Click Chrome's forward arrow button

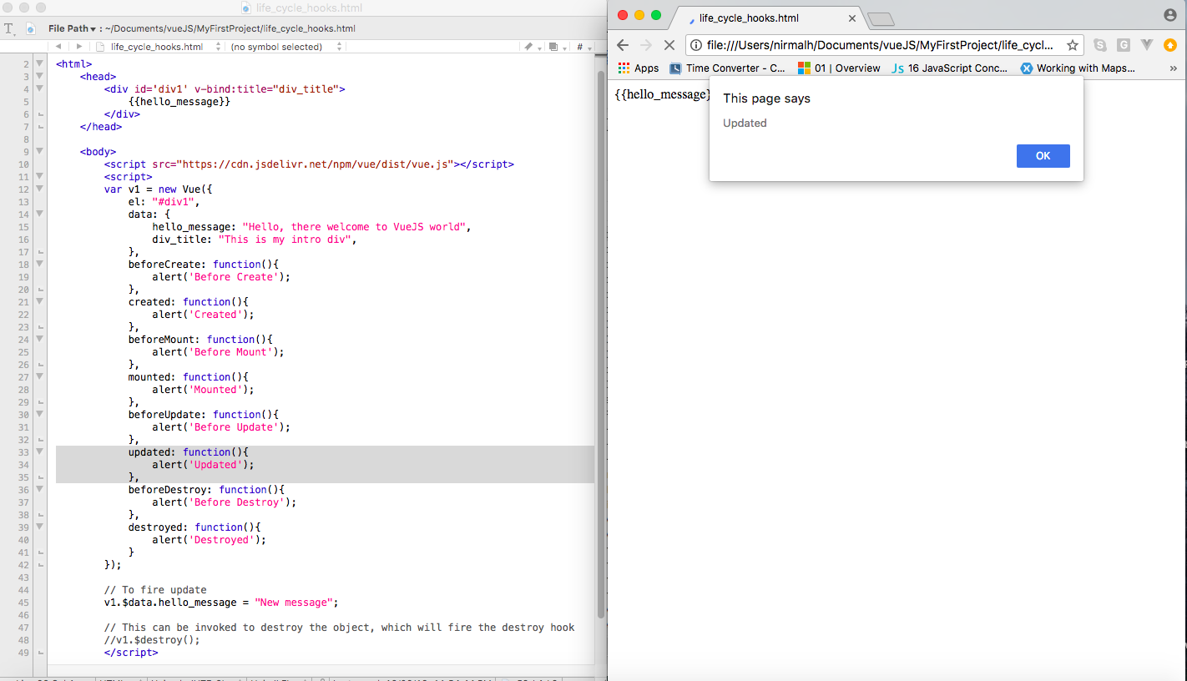coord(645,45)
